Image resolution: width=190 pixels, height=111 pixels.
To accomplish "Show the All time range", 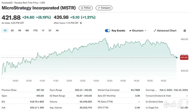I will click(57, 31).
